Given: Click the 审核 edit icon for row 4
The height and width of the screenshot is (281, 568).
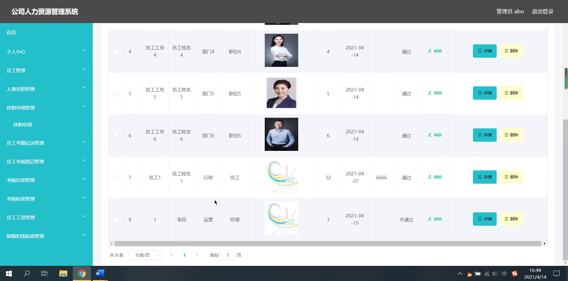Looking at the screenshot, I should pyautogui.click(x=430, y=51).
